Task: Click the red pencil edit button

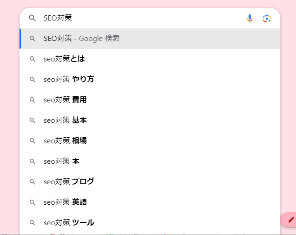Action: tap(291, 220)
